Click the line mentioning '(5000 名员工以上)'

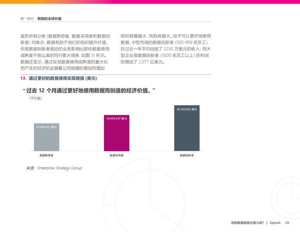pyautogui.click(x=165, y=55)
